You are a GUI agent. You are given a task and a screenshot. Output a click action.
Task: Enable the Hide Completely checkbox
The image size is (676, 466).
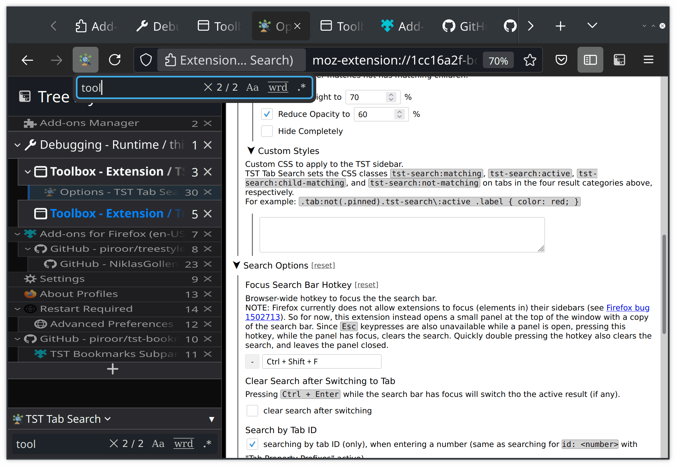click(x=267, y=131)
